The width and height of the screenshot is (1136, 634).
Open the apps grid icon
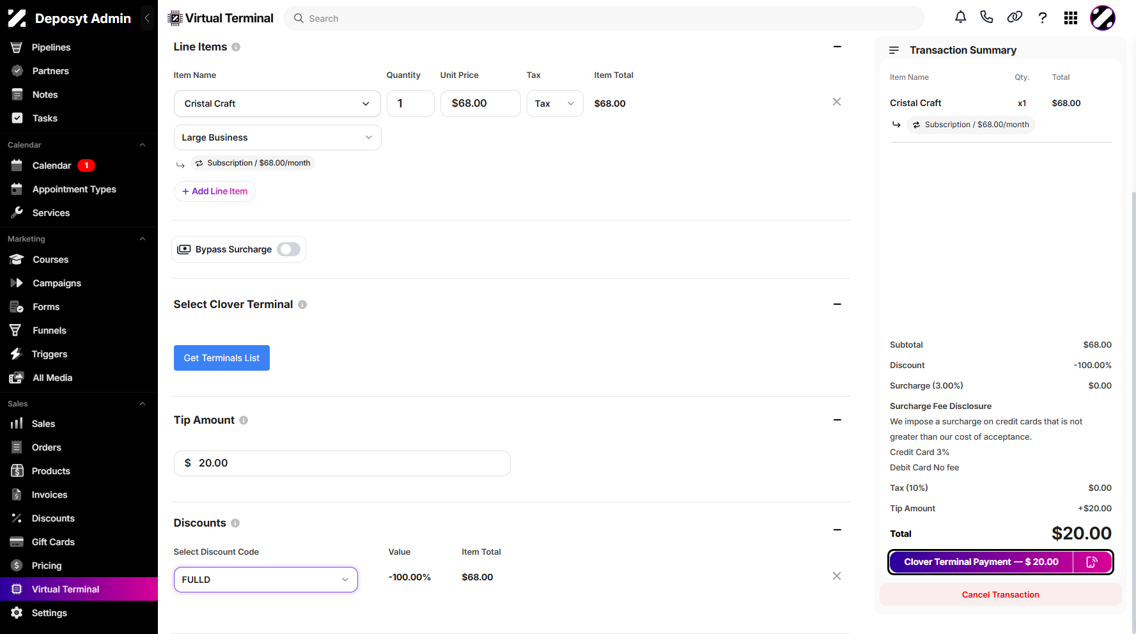pyautogui.click(x=1071, y=18)
